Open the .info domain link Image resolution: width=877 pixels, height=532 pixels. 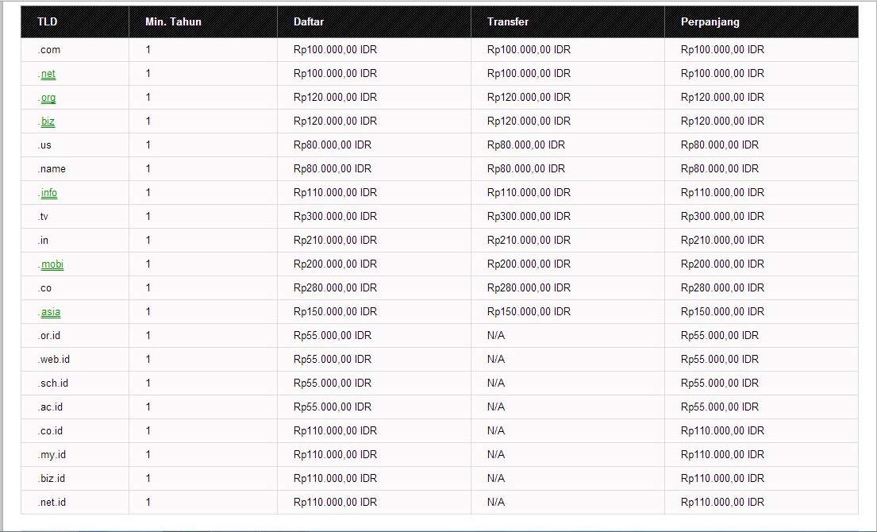pos(48,193)
